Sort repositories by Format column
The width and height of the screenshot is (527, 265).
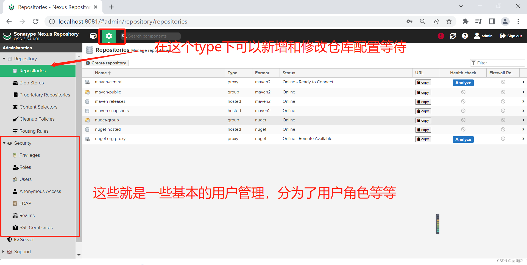tap(266, 73)
